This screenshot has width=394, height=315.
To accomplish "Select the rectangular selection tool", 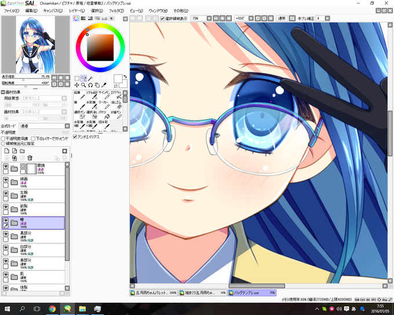I will click(77, 79).
